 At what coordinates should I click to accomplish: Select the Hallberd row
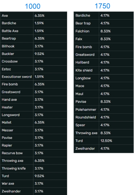point(104,62)
